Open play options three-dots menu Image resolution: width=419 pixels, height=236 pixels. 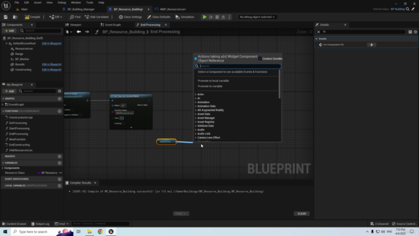[x=229, y=17]
